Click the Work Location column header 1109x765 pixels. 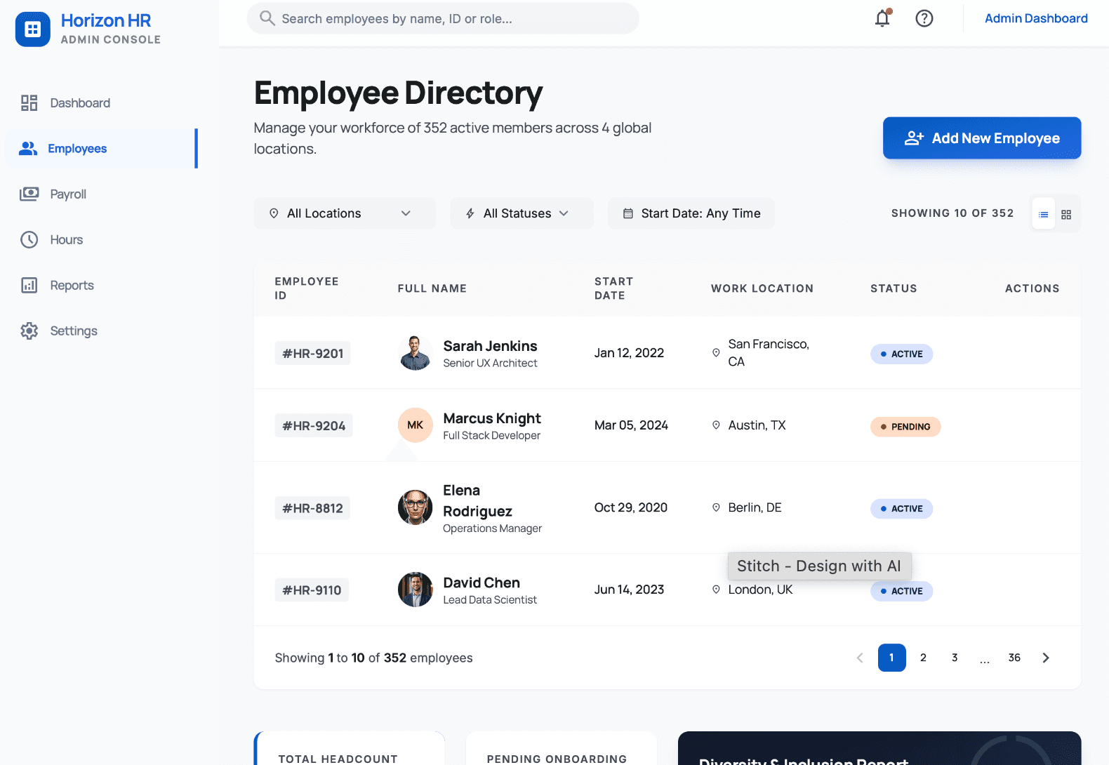(762, 288)
